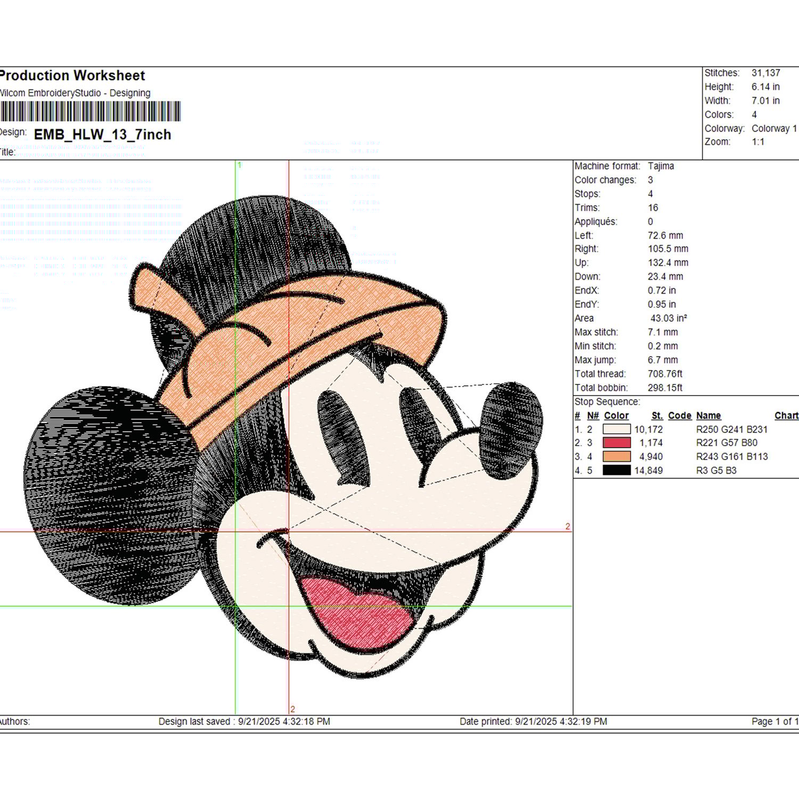
Task: Select stitch count "1,174" in stop 2
Action: click(x=651, y=442)
